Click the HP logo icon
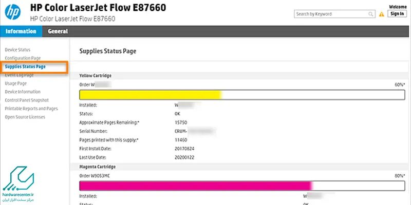The width and height of the screenshot is (411, 205). coord(12,12)
